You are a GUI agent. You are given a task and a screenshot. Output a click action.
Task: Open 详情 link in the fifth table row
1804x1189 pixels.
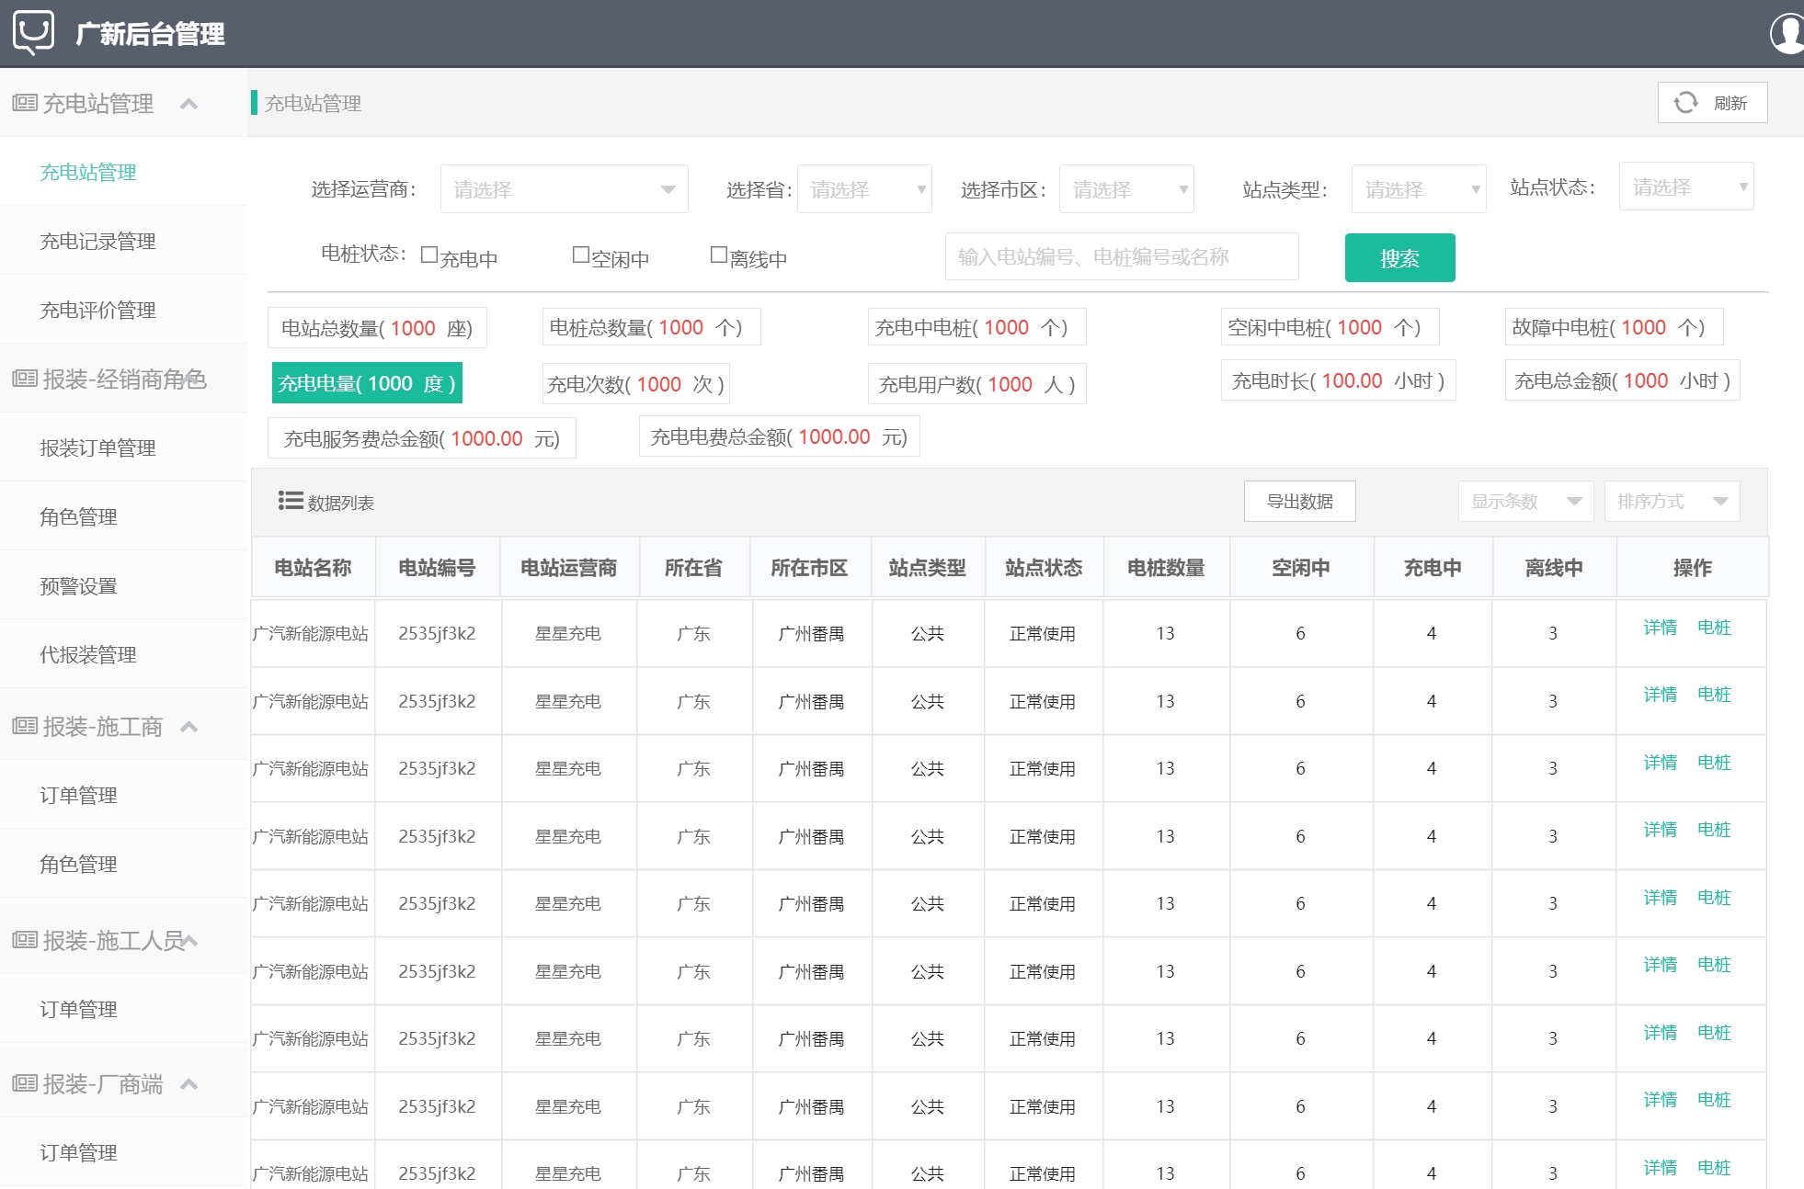[1660, 898]
